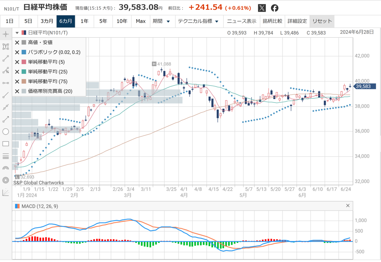Click the MACD (12, 26, 9) label

click(x=40, y=206)
